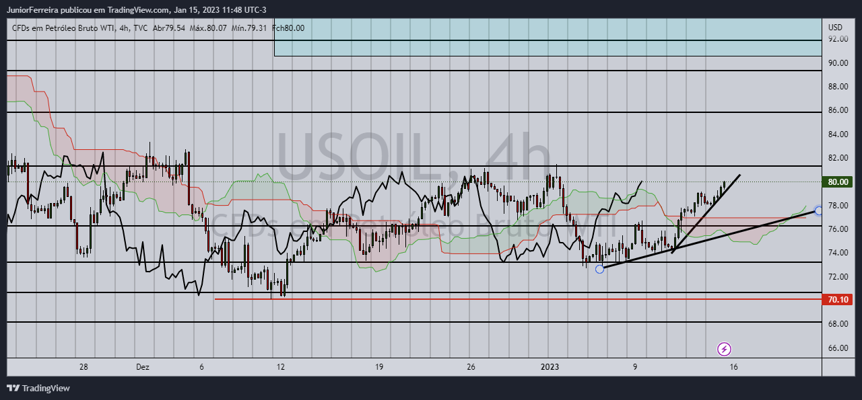The height and width of the screenshot is (400, 862).
Task: Click the 88.00 price axis label
Action: coord(838,87)
